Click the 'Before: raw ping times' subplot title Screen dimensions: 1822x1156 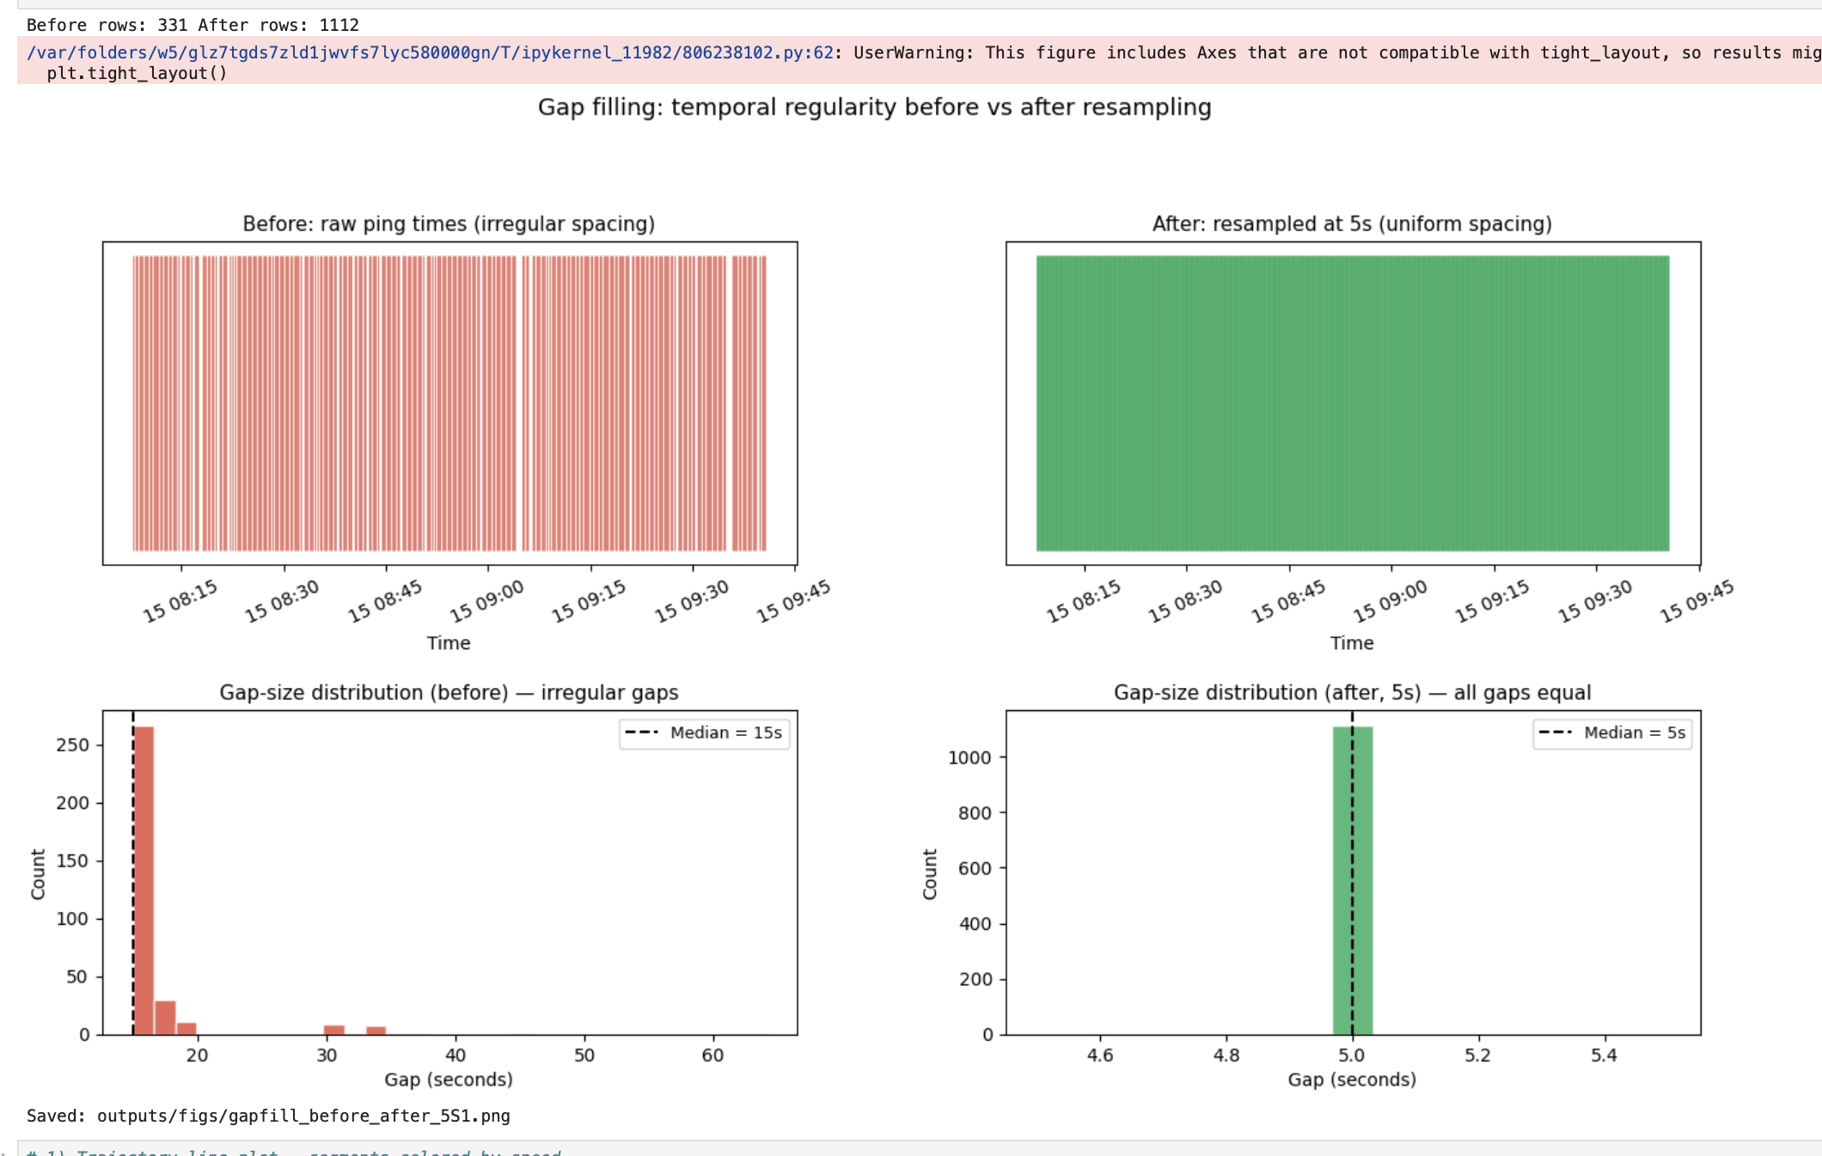[x=449, y=224]
